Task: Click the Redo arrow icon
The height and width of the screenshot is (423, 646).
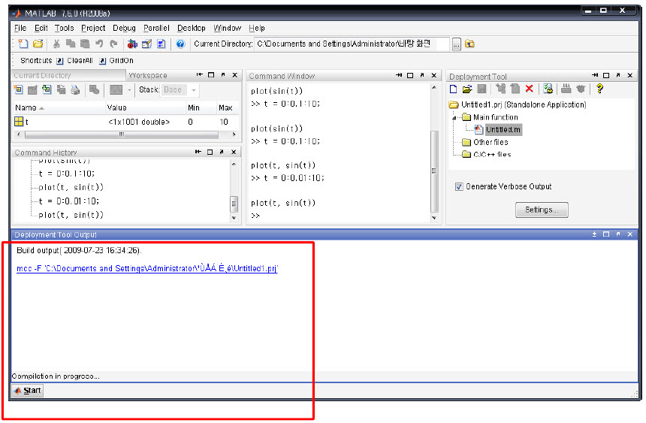Action: click(x=113, y=44)
